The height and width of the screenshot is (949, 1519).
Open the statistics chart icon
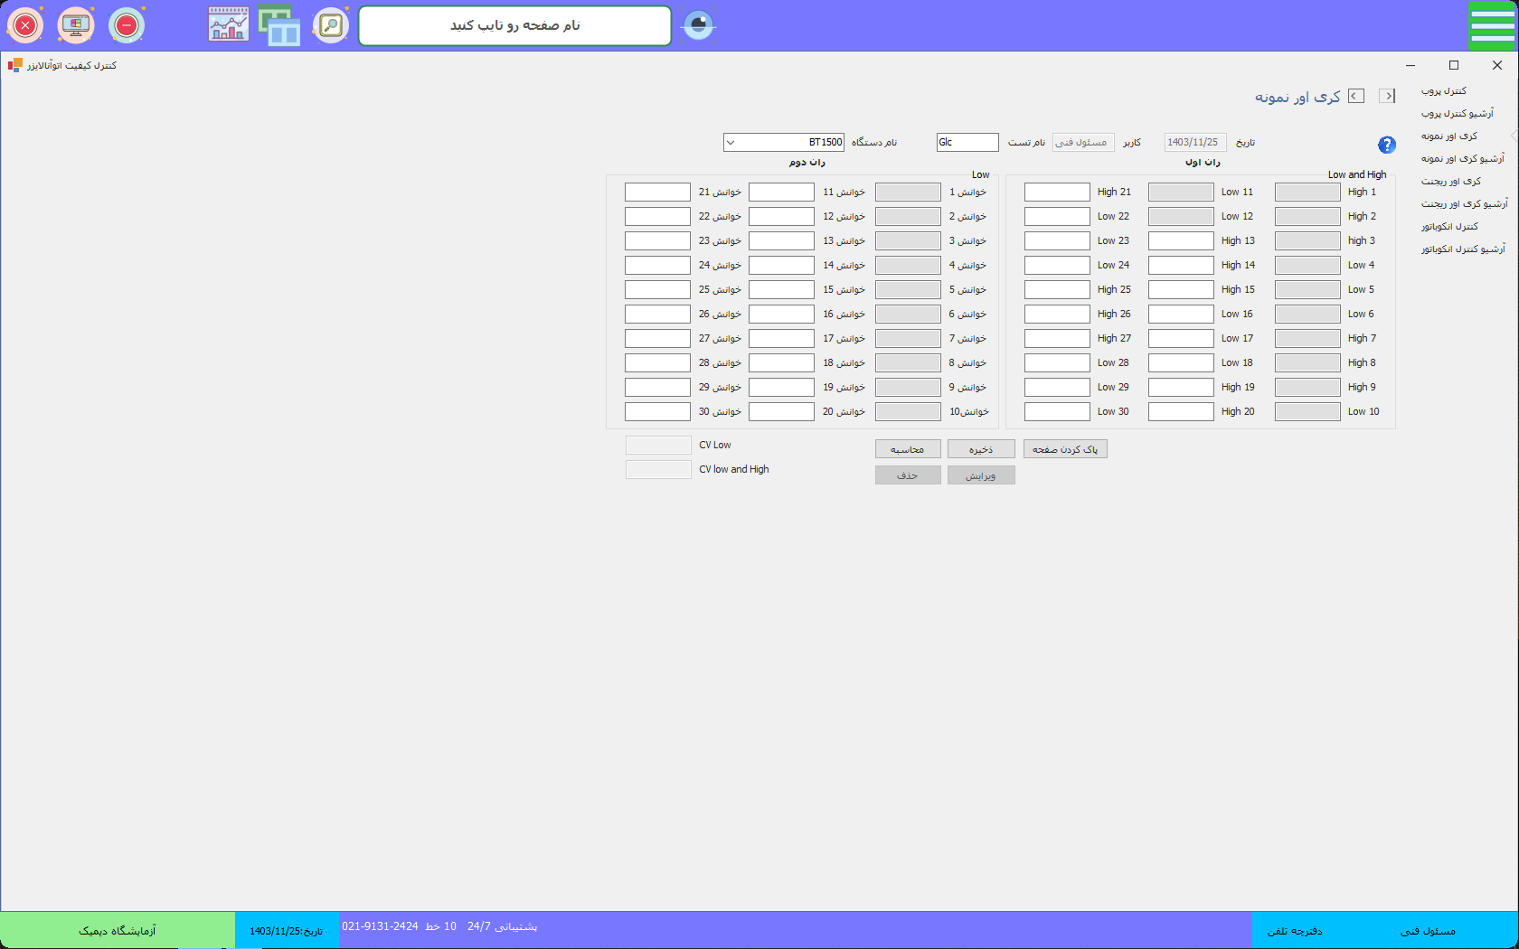(x=229, y=25)
